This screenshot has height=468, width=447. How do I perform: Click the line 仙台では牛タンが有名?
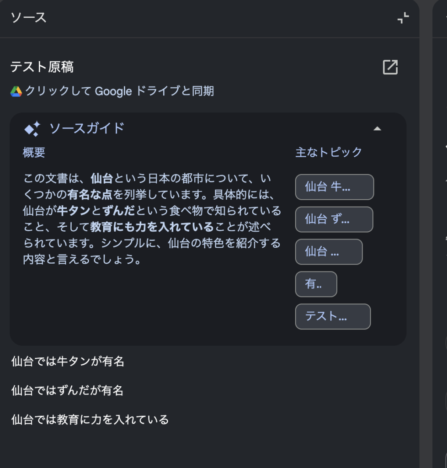click(x=68, y=362)
